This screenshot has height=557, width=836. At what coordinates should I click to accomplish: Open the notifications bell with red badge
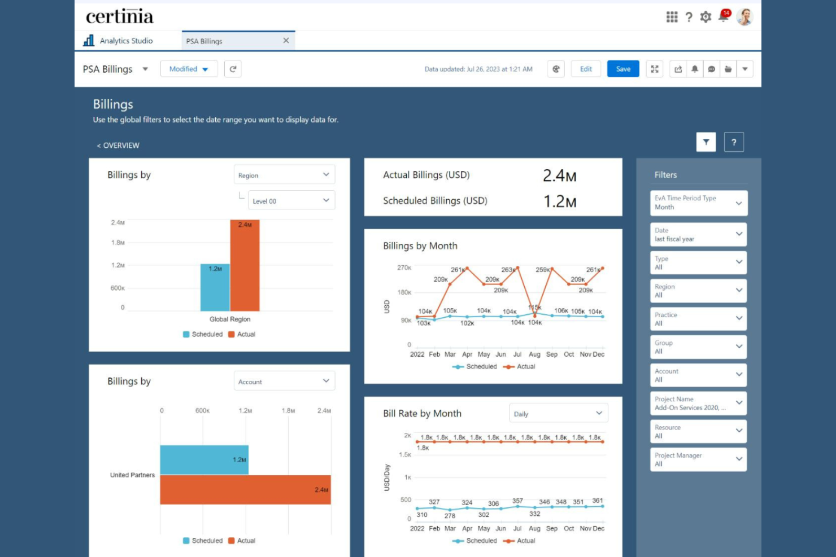pyautogui.click(x=724, y=16)
